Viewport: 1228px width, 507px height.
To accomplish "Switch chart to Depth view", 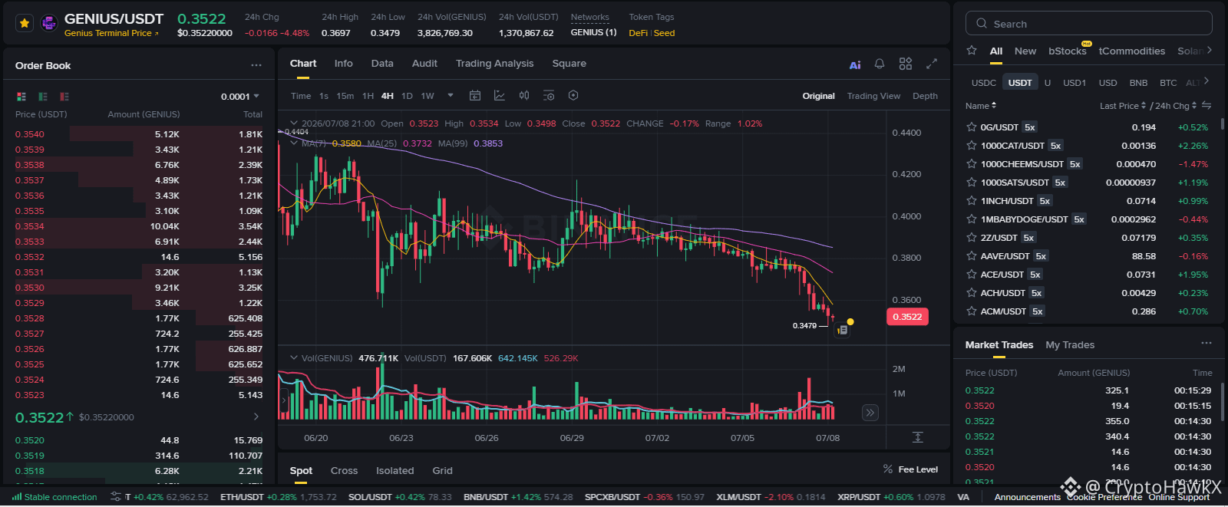I will pyautogui.click(x=925, y=96).
